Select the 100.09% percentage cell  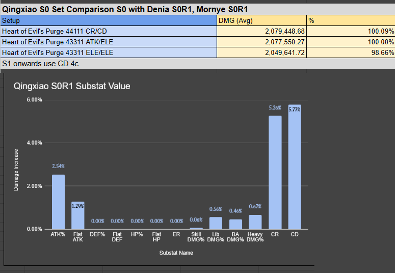pyautogui.click(x=351, y=31)
